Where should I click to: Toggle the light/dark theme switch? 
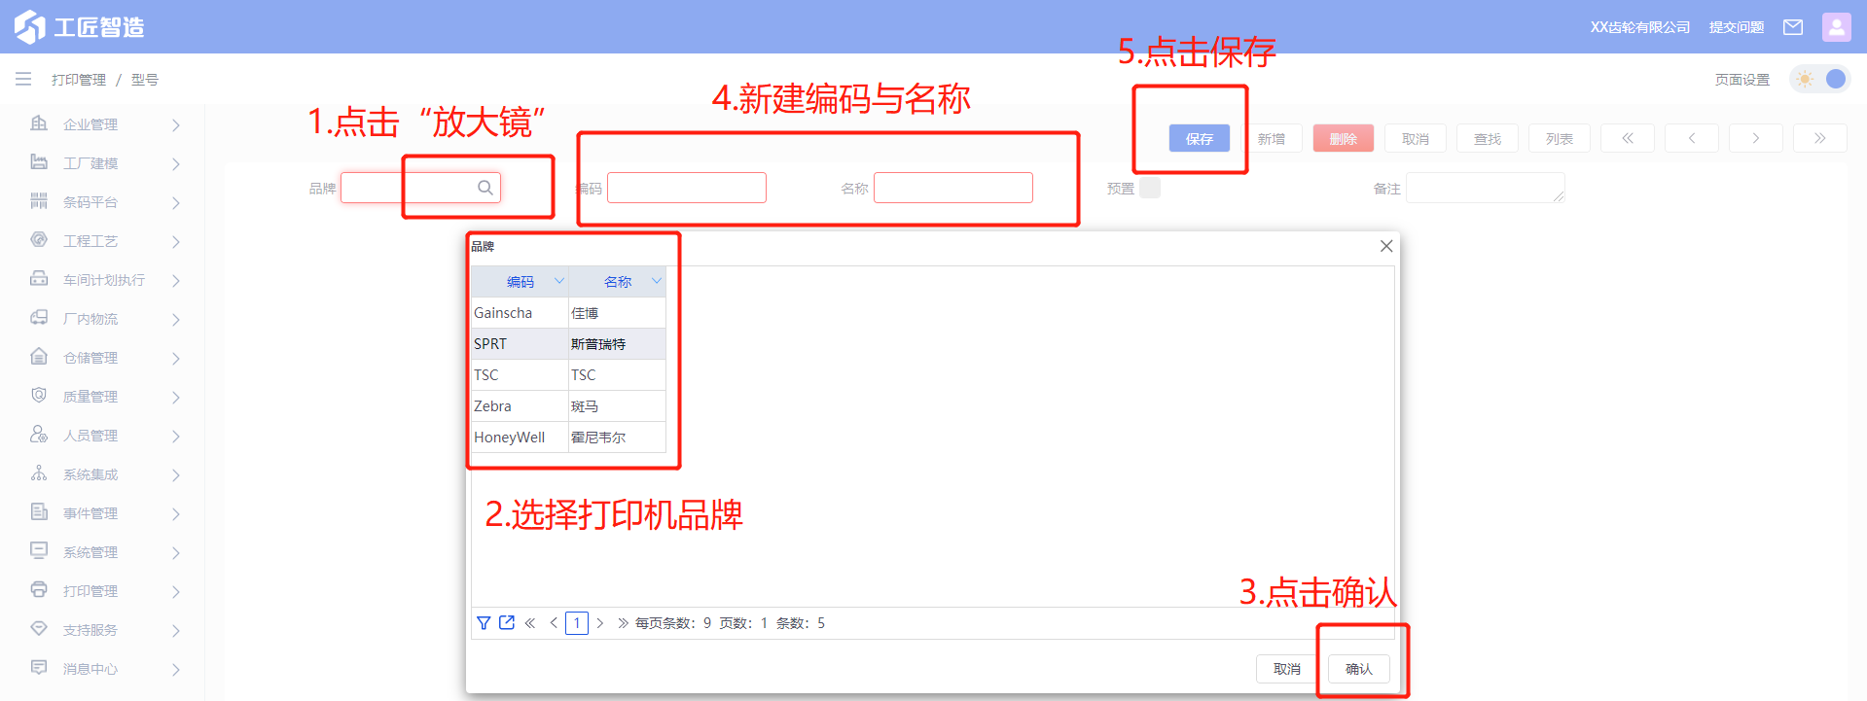tap(1820, 79)
